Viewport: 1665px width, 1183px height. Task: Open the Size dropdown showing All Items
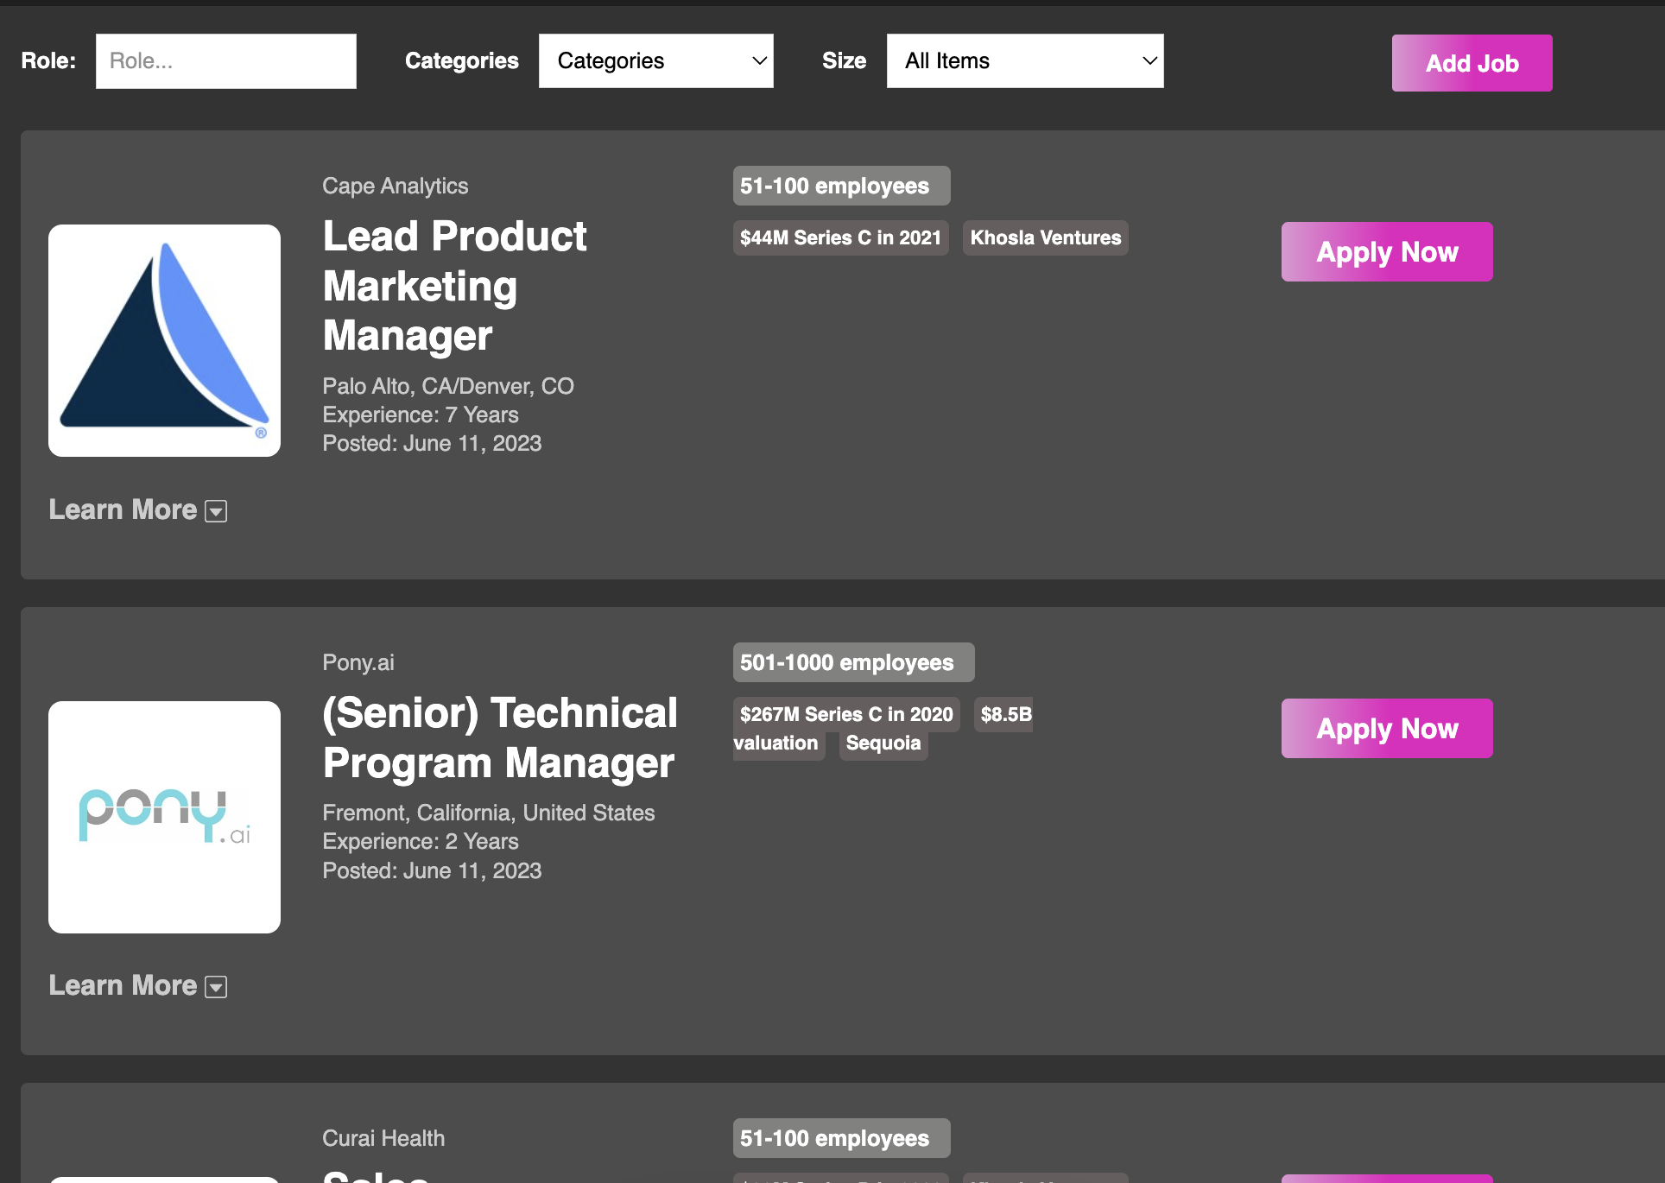[x=1025, y=61]
